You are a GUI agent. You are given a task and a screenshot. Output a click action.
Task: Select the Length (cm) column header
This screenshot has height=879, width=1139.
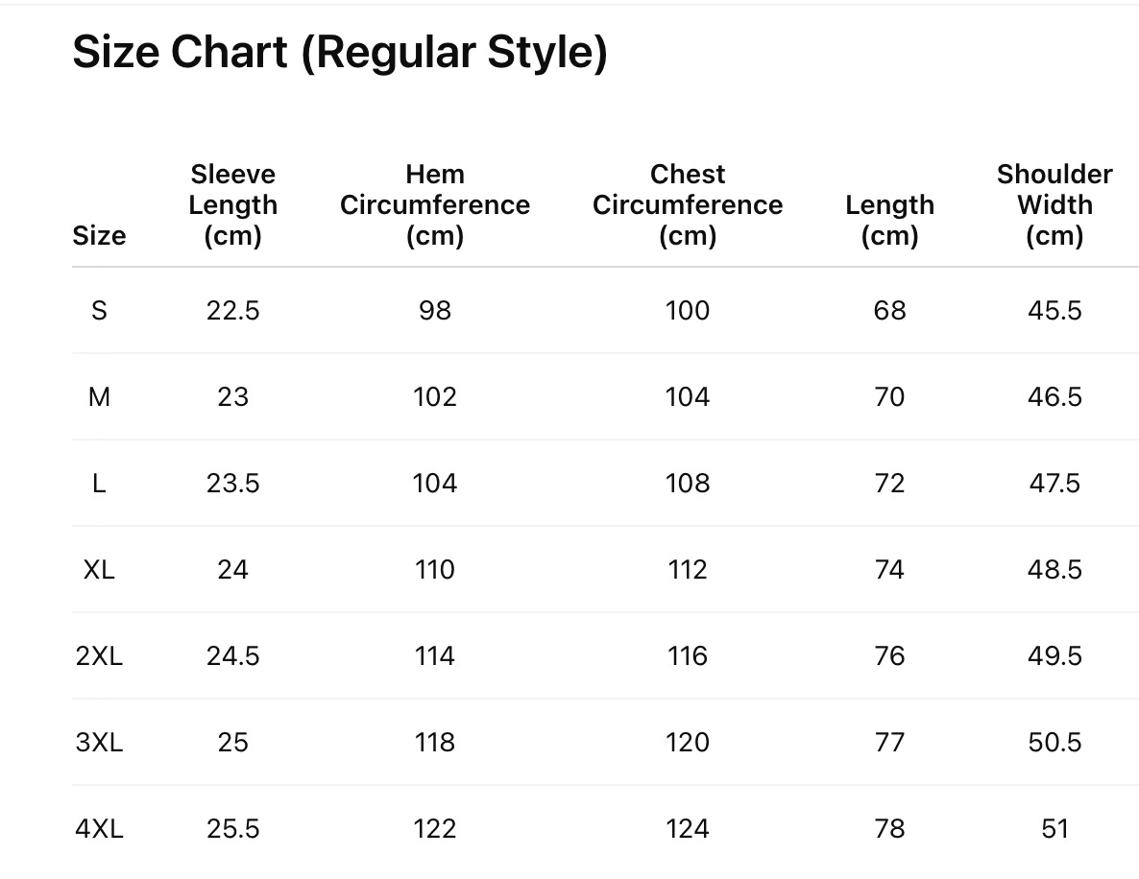(x=889, y=220)
